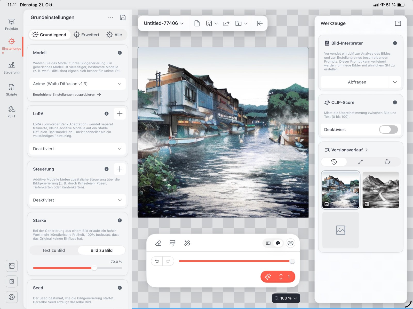Select the magic wand tool
413x309 pixels.
pos(187,243)
